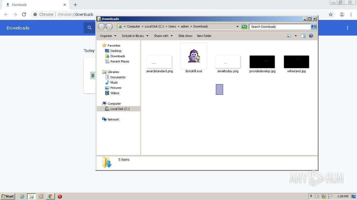Expand address bar history dropdown arrow
Viewport: 357px width, 200px height.
237,27
